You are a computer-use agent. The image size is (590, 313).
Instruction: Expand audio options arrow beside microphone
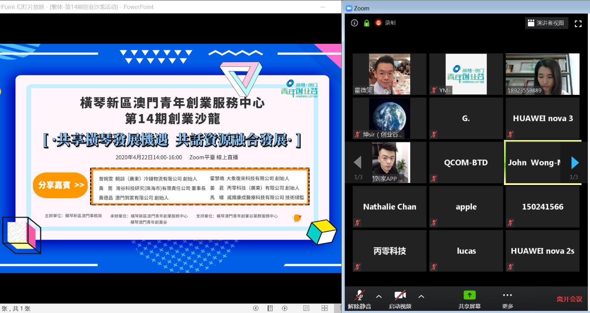pyautogui.click(x=379, y=296)
